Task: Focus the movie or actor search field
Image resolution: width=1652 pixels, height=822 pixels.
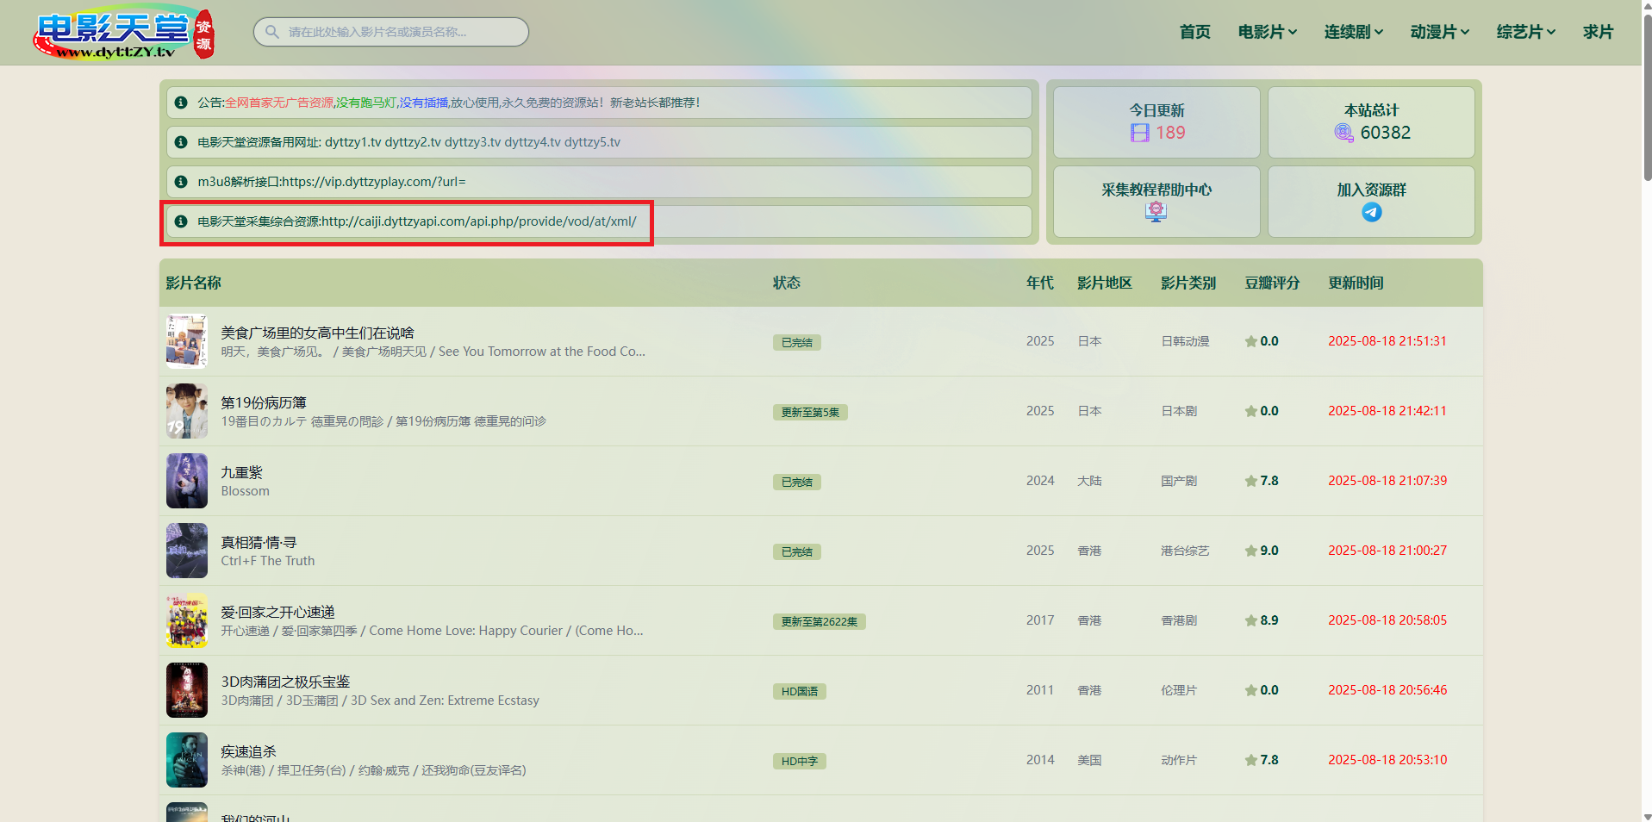Action: click(391, 32)
